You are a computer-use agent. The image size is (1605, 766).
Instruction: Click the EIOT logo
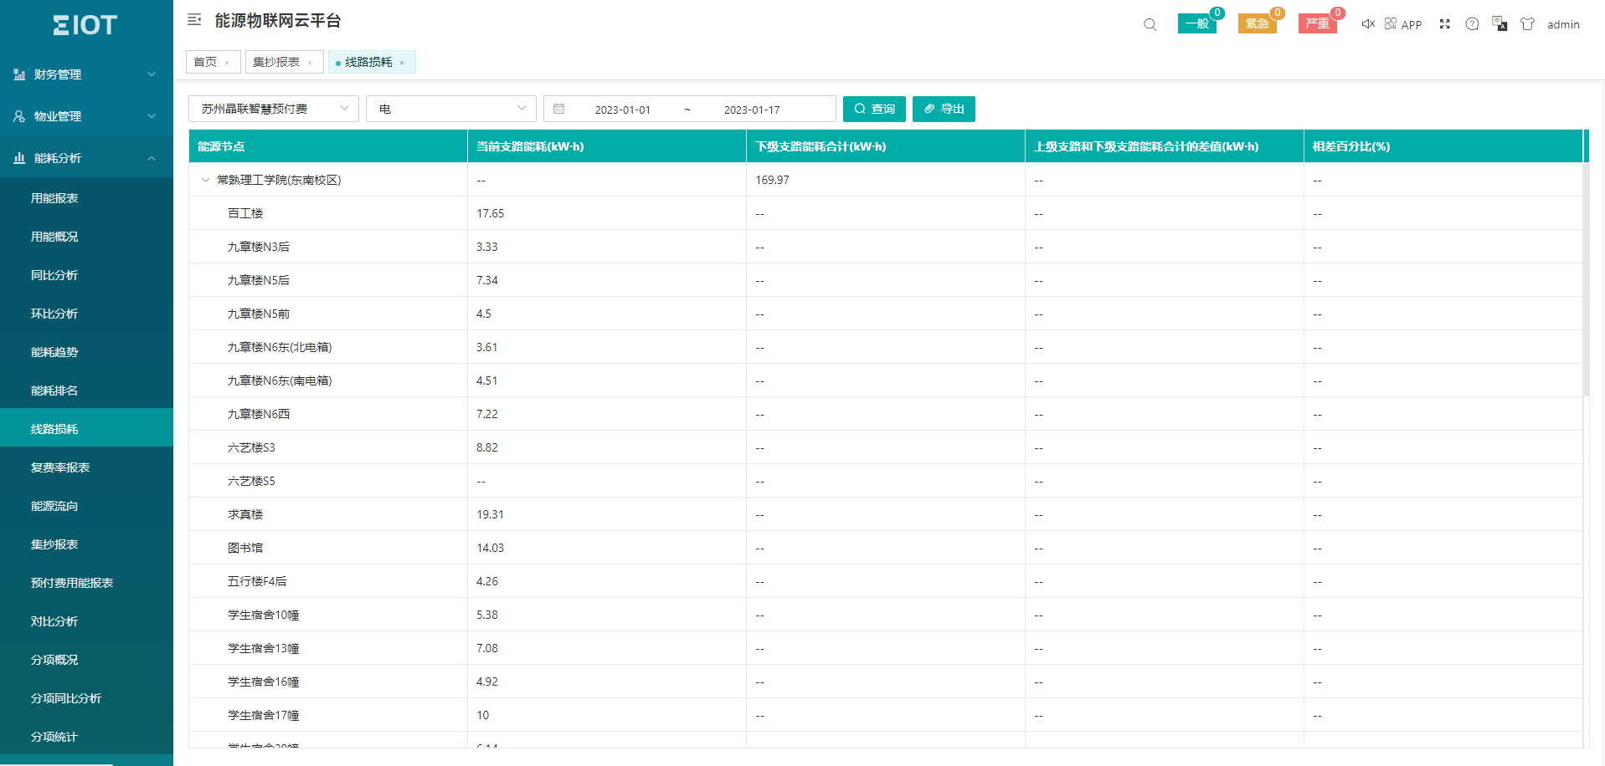[85, 25]
